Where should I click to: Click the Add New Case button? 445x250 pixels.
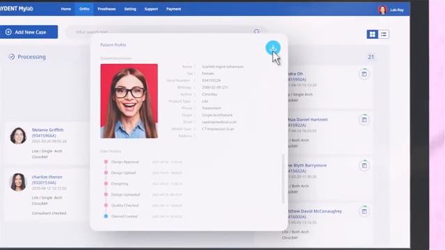(29, 32)
